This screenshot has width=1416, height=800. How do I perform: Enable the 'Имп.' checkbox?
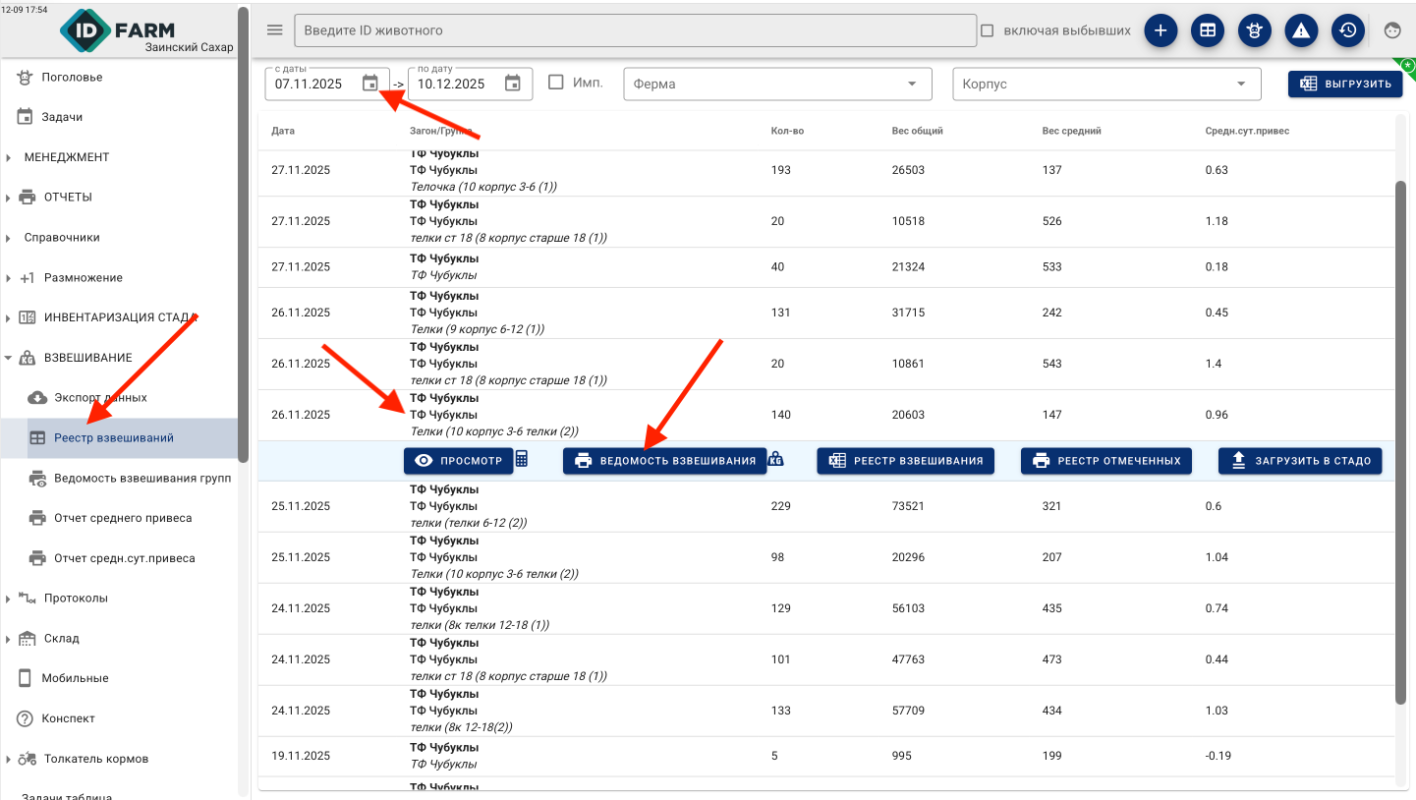coord(556,83)
